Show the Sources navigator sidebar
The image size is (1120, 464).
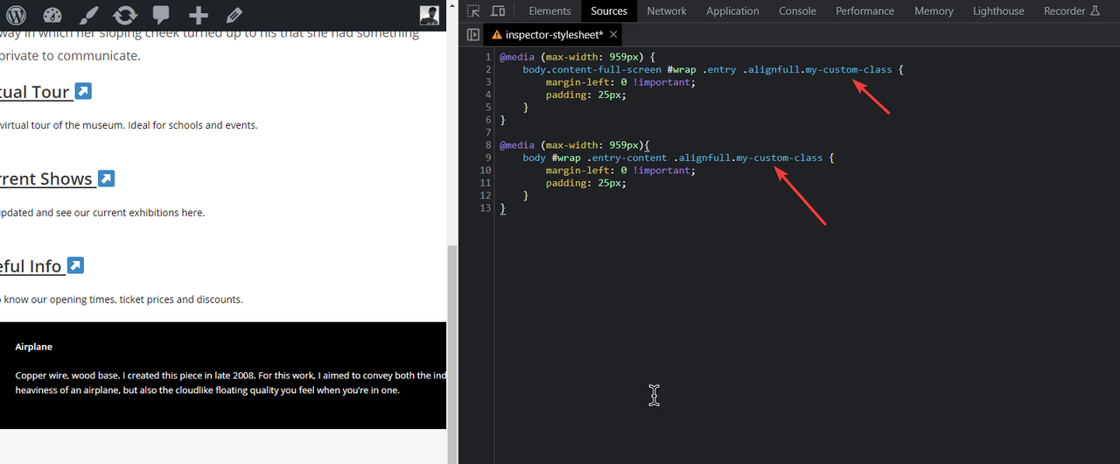point(473,35)
